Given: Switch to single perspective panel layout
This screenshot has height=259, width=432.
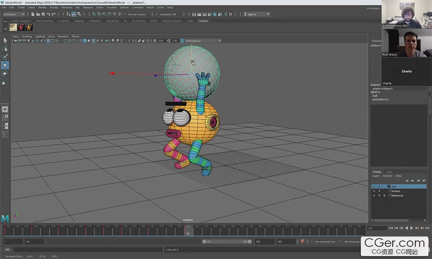Looking at the screenshot, I should (x=5, y=109).
